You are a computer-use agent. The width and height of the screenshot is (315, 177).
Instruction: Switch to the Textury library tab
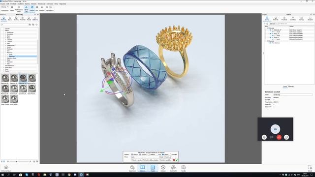[x=16, y=19]
